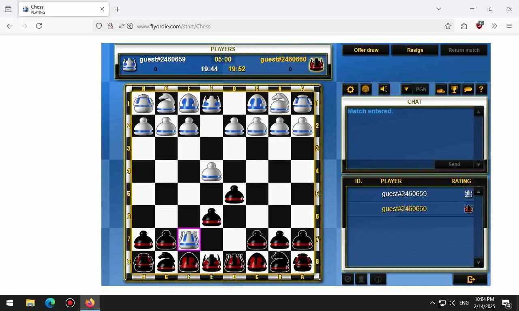519x311 pixels.
Task: Click the PLAYER column header
Action: (391, 181)
